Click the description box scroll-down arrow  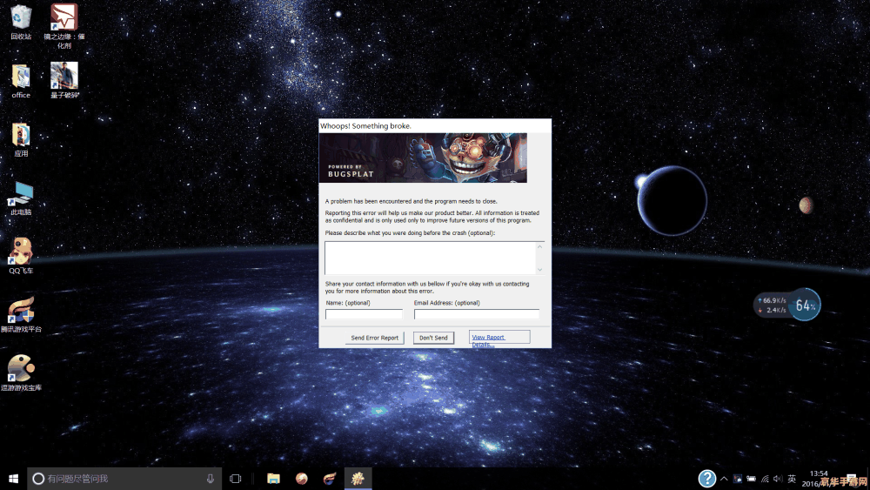coord(539,270)
